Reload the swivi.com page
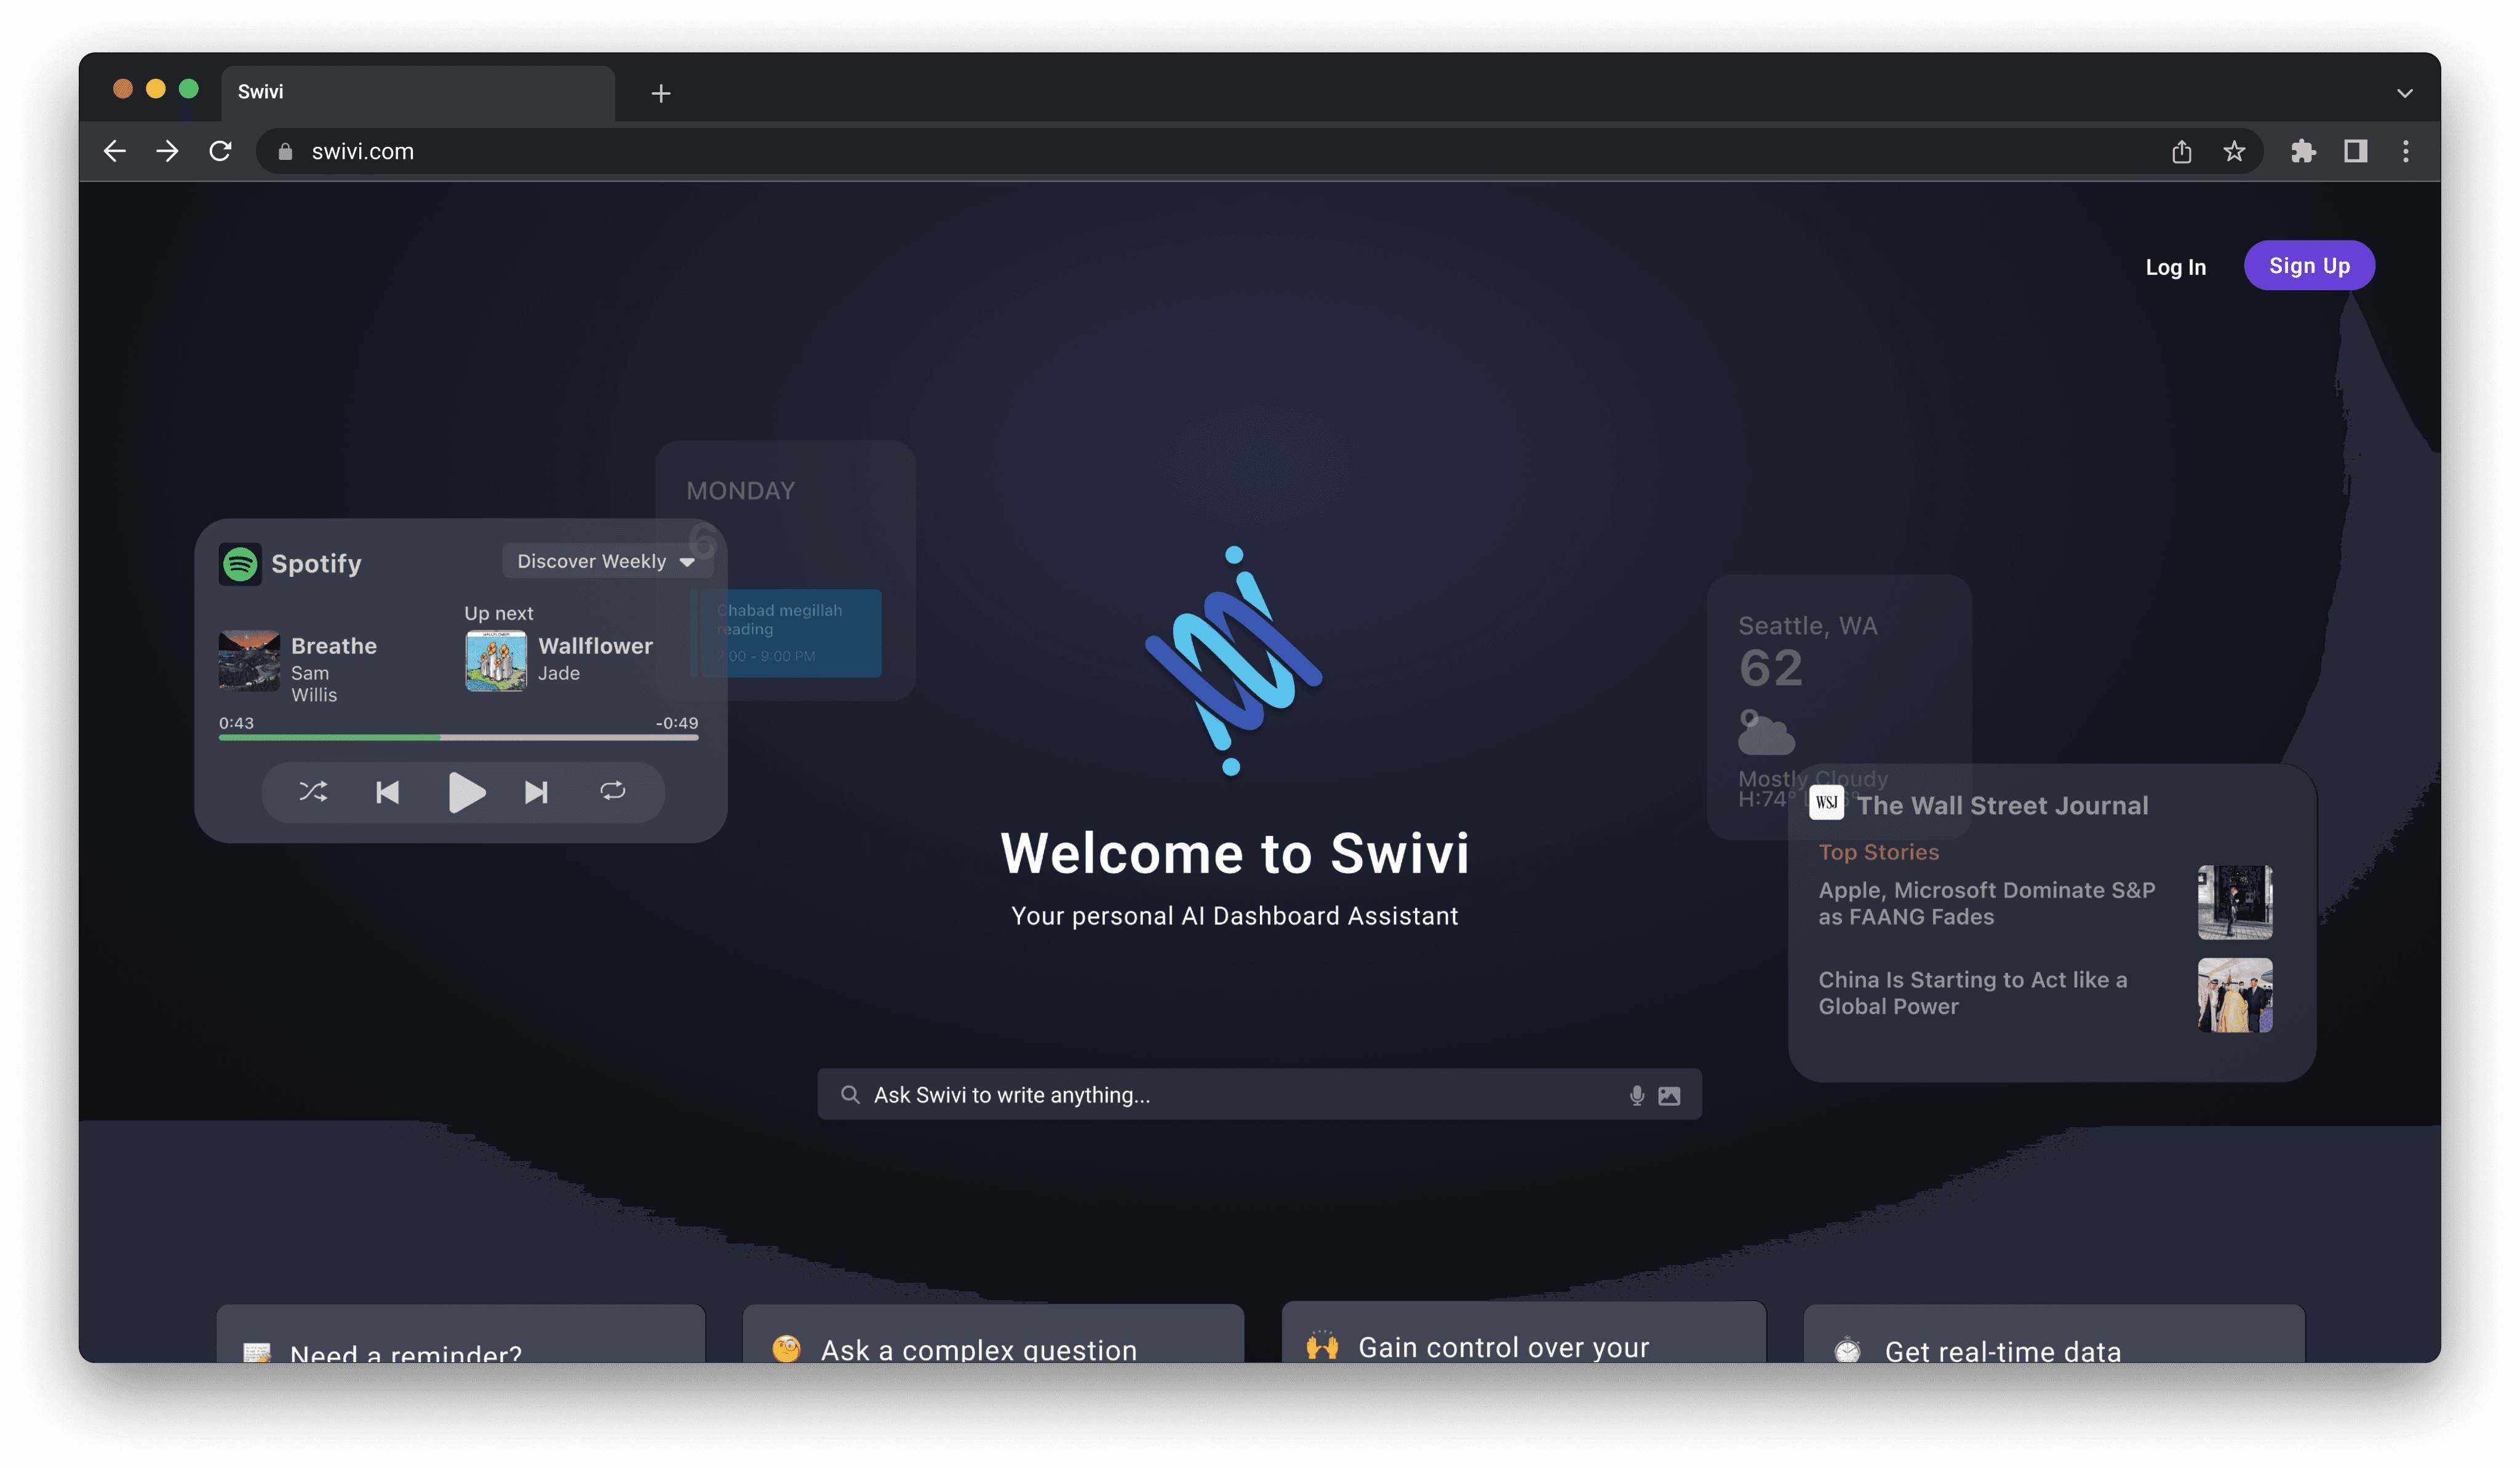Screen dimensions: 2520x1468 point(220,151)
